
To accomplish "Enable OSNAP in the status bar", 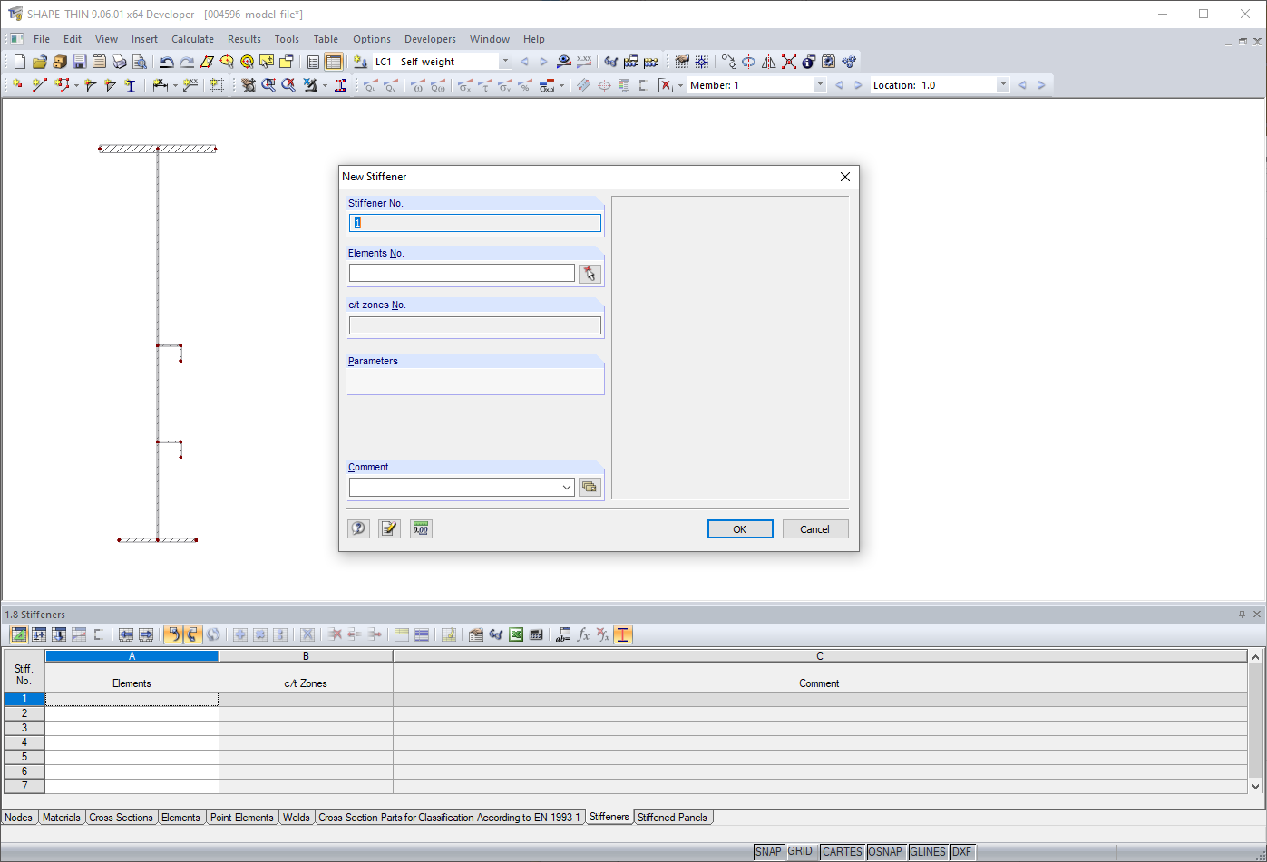I will (886, 851).
